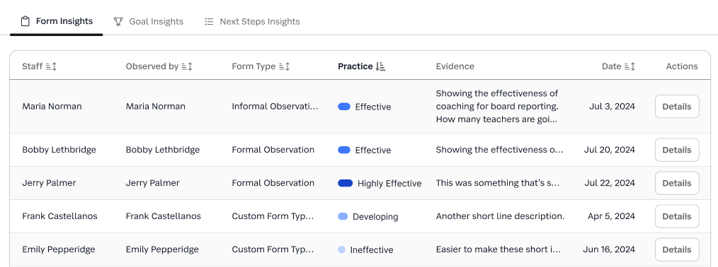This screenshot has height=267, width=718.
Task: Click the Highly Effective dark blue pill
Action: pos(346,183)
